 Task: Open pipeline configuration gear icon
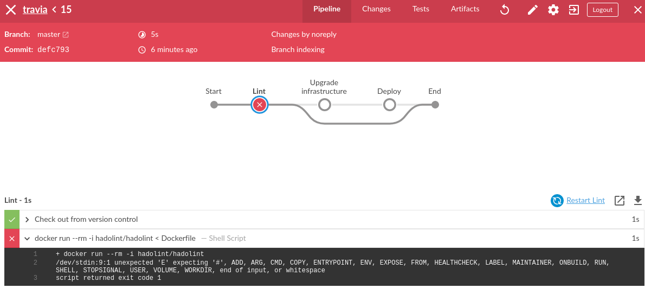point(553,10)
